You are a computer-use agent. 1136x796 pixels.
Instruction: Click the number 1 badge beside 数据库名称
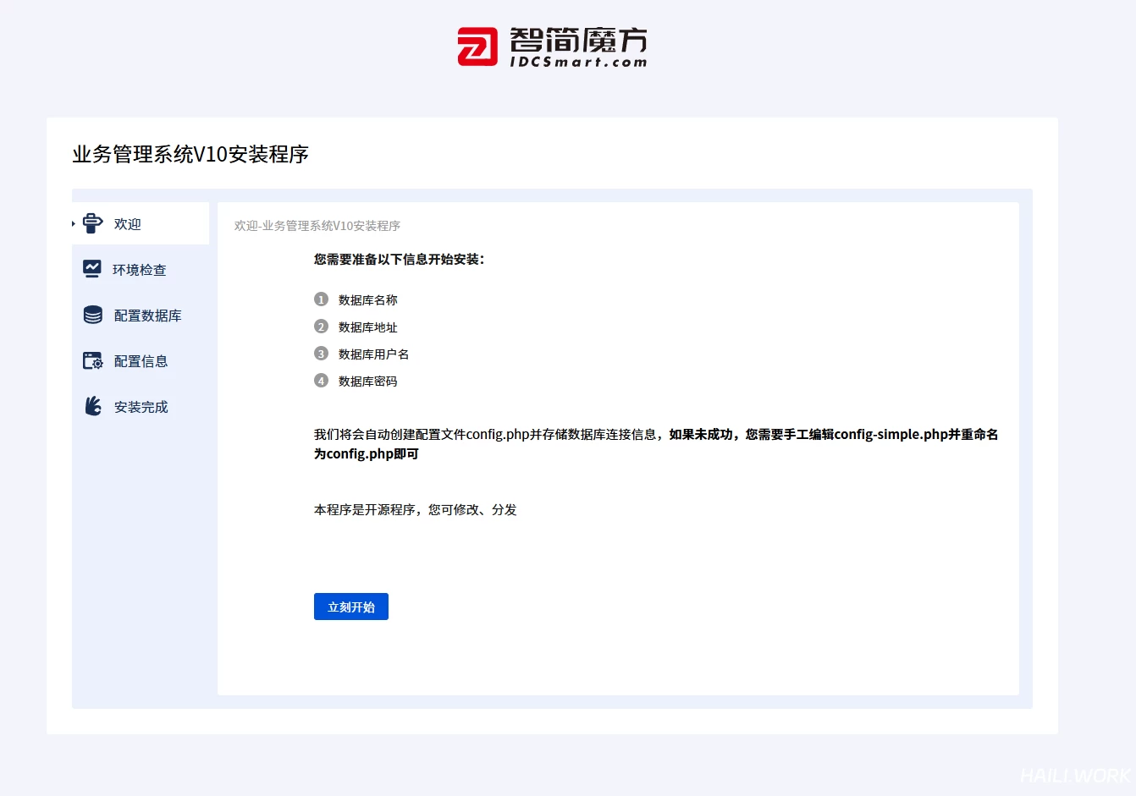tap(321, 299)
